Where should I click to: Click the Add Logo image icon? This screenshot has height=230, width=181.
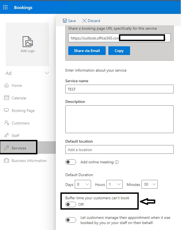(28, 42)
